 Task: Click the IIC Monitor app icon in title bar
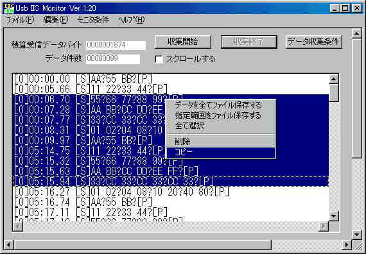pyautogui.click(x=9, y=8)
